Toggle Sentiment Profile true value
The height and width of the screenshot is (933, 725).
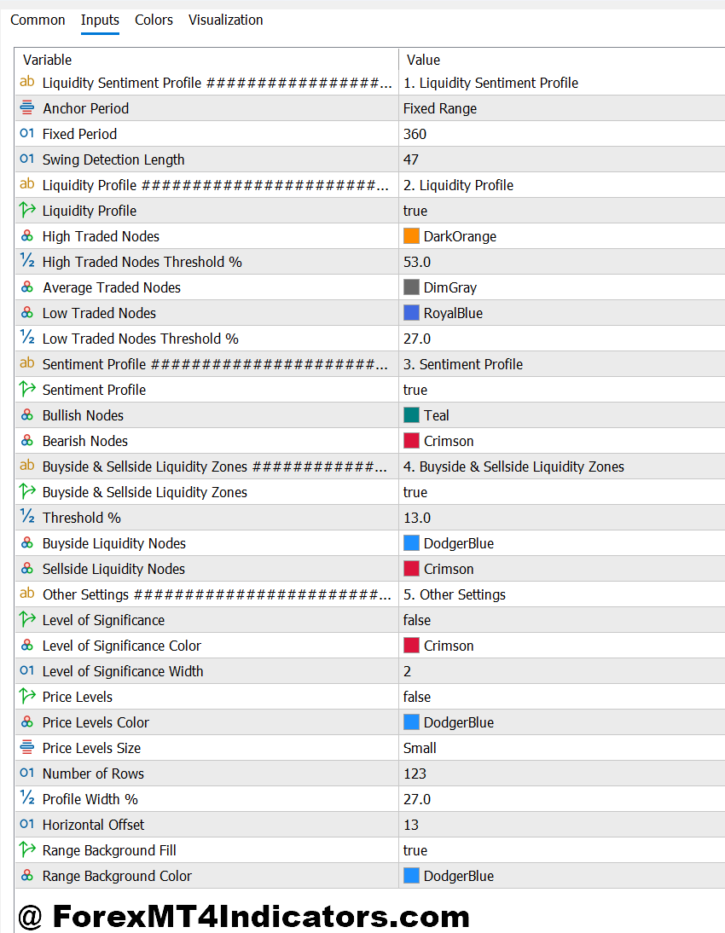pos(415,390)
